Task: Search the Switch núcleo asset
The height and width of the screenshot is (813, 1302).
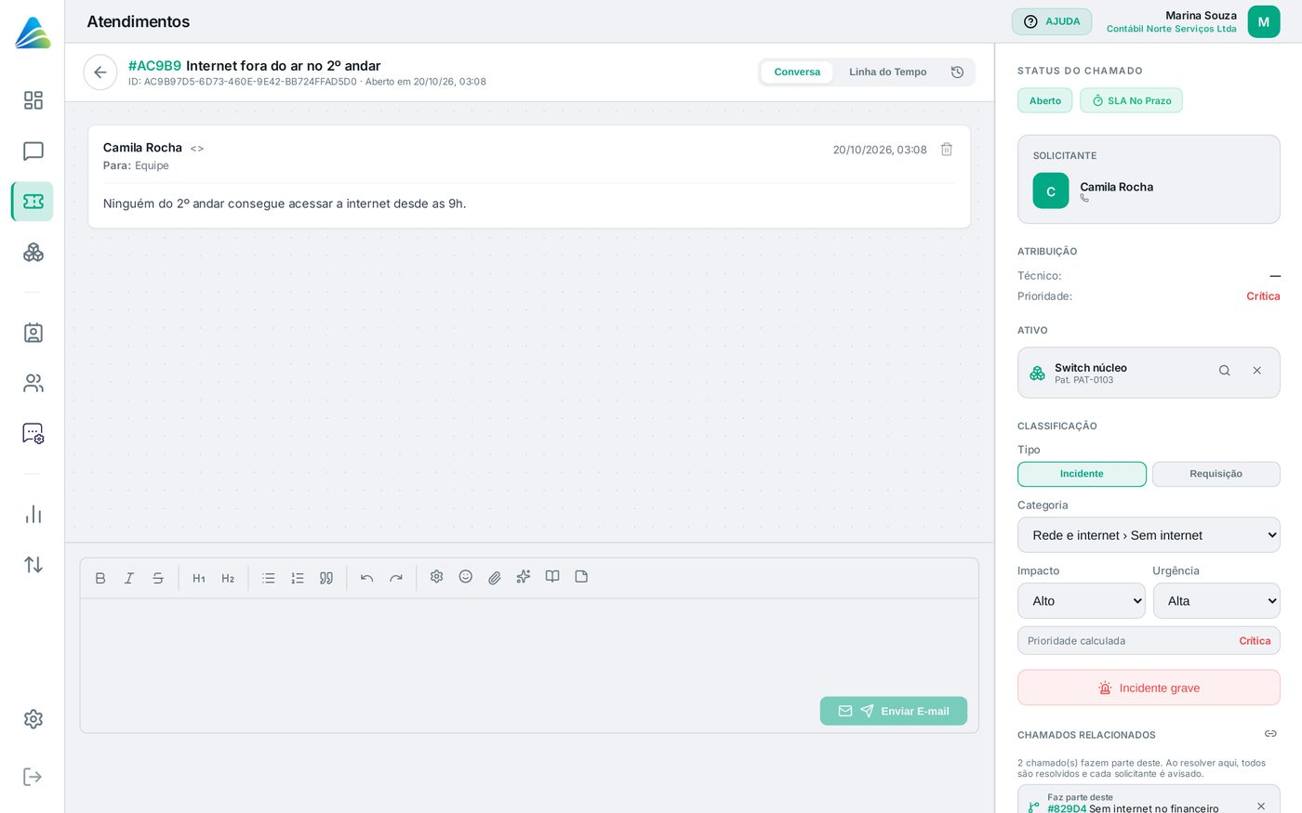Action: point(1225,371)
